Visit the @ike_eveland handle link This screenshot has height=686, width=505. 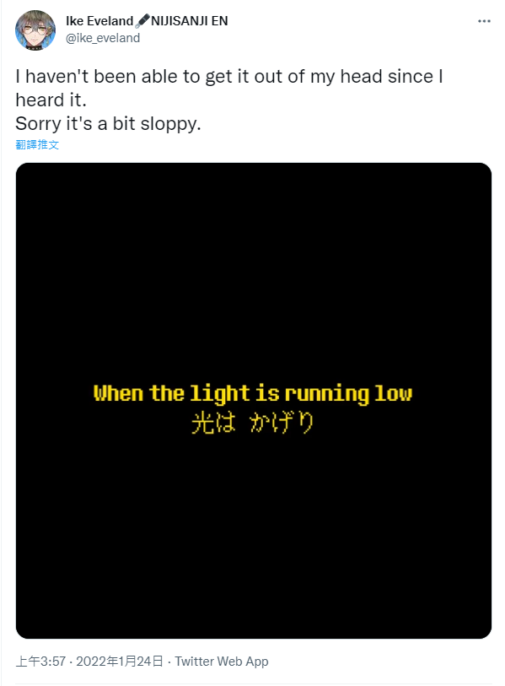tap(103, 38)
